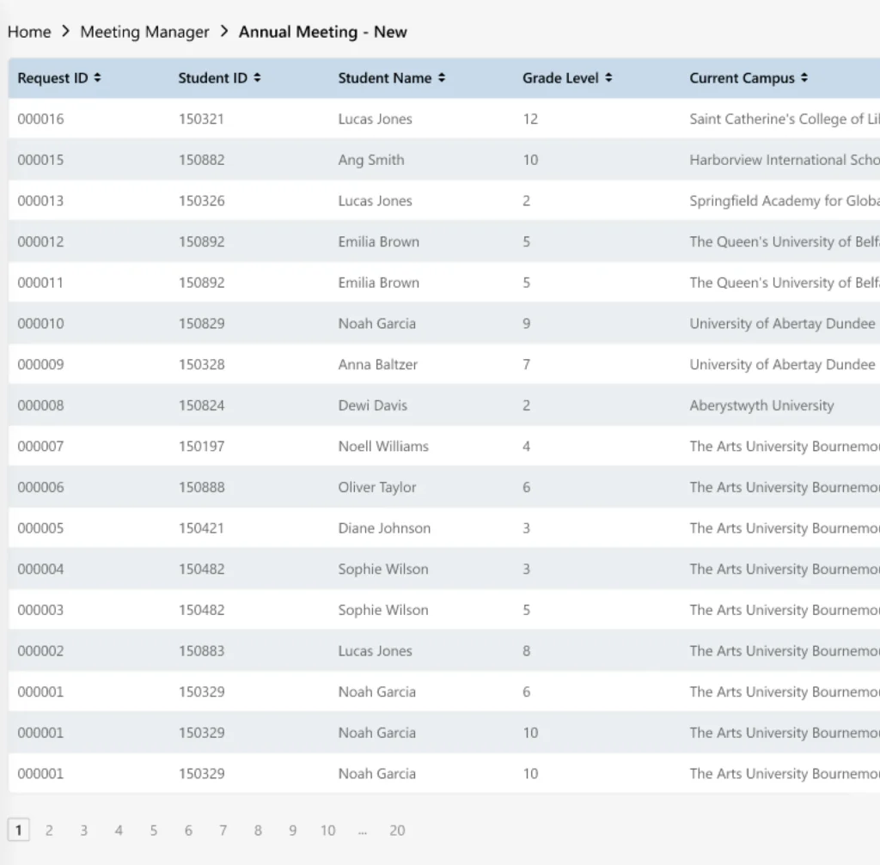
Task: Select request 000006 cell
Action: (x=40, y=487)
